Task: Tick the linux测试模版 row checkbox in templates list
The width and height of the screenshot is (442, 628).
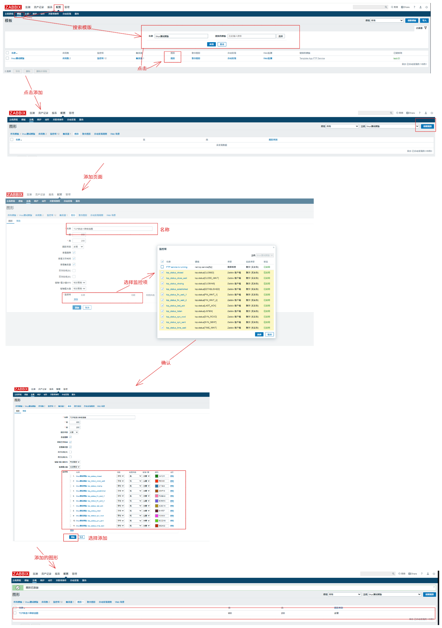Action: click(7, 58)
